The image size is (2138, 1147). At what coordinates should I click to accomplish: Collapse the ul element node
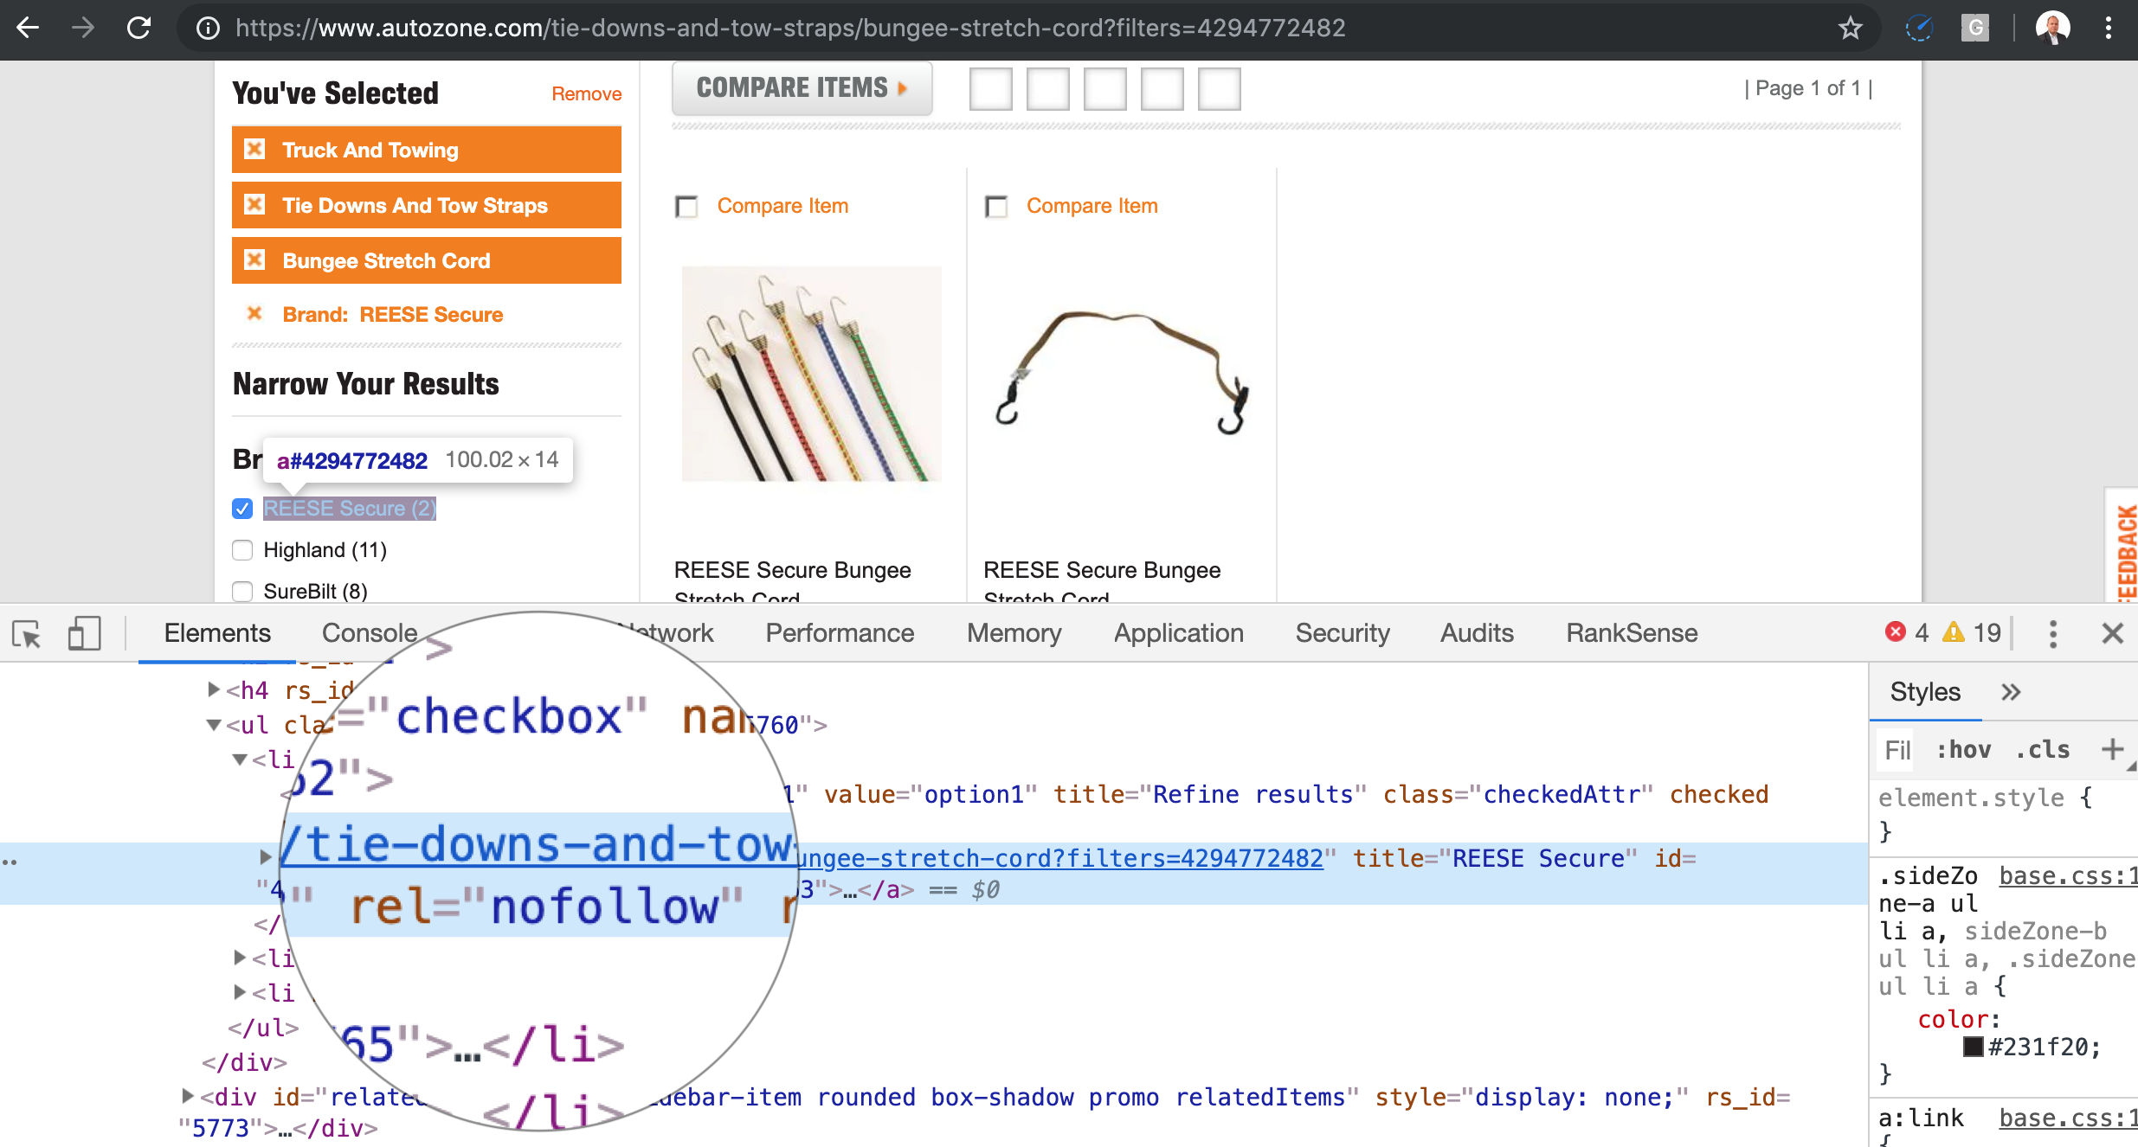click(213, 725)
